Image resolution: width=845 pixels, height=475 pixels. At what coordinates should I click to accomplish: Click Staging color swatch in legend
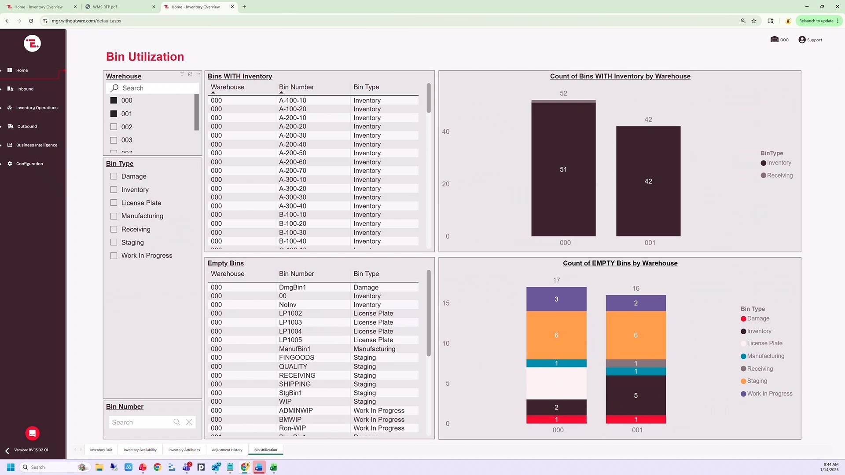pyautogui.click(x=743, y=381)
